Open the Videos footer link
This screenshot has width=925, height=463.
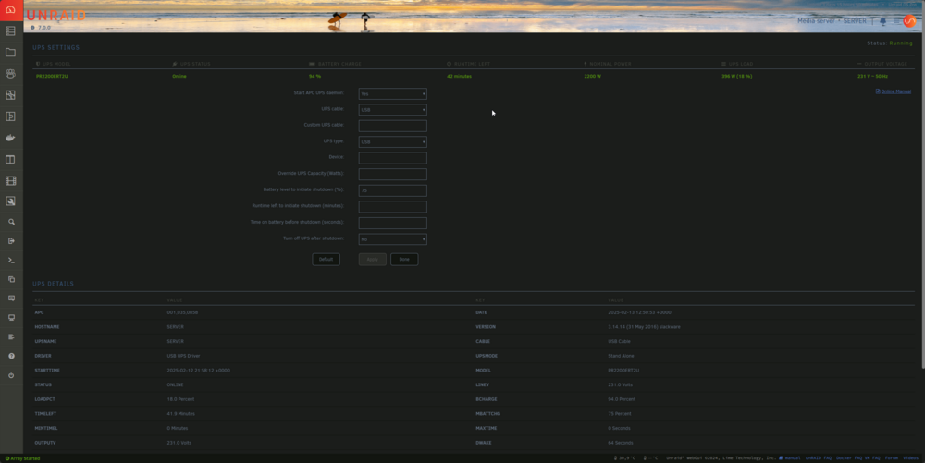[911, 457]
